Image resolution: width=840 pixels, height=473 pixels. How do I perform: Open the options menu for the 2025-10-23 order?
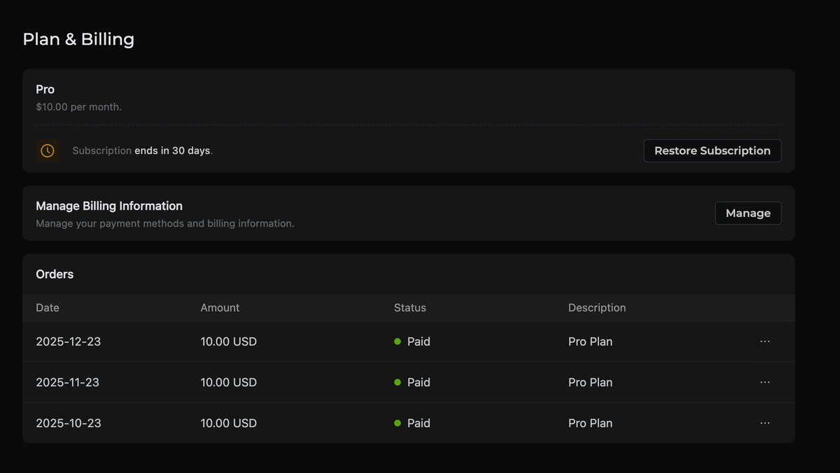(765, 423)
